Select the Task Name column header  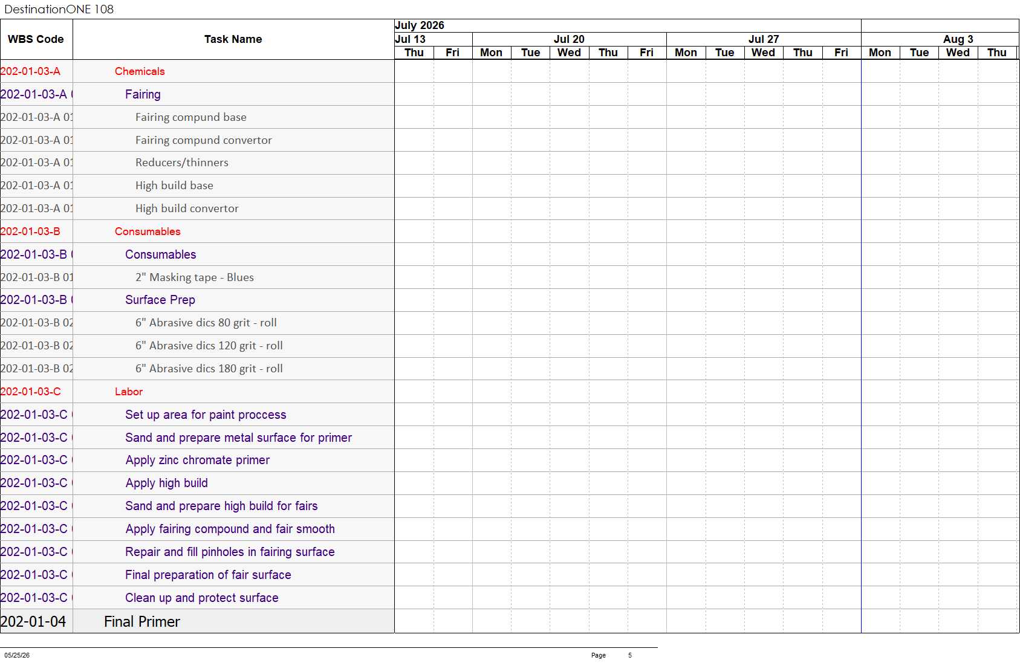233,39
